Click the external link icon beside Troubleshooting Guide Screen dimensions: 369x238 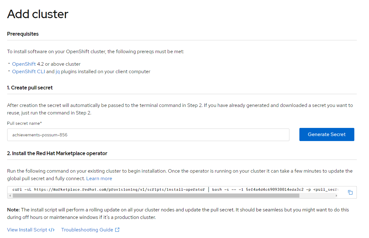117,230
